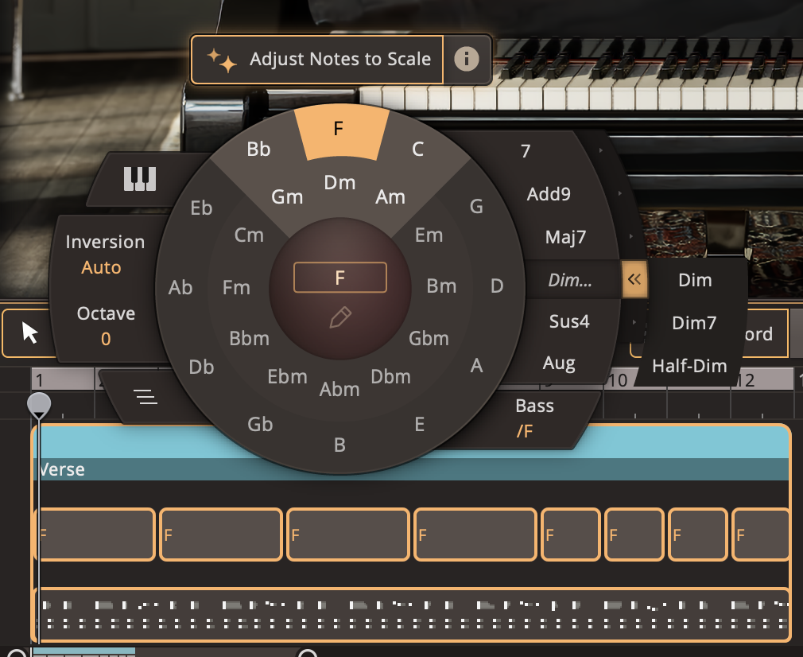
Task: Choose the Add9 chord extension
Action: point(549,194)
